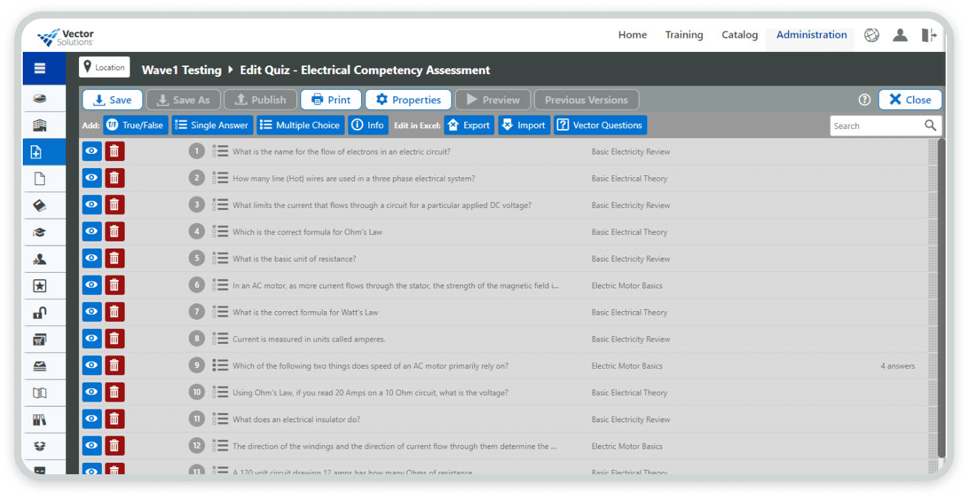Open the hamburger menu in the sidebar

click(x=40, y=69)
